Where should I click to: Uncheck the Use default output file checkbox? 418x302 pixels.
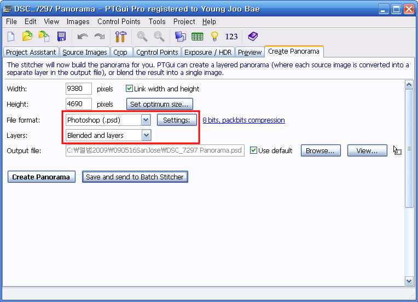pyautogui.click(x=253, y=150)
